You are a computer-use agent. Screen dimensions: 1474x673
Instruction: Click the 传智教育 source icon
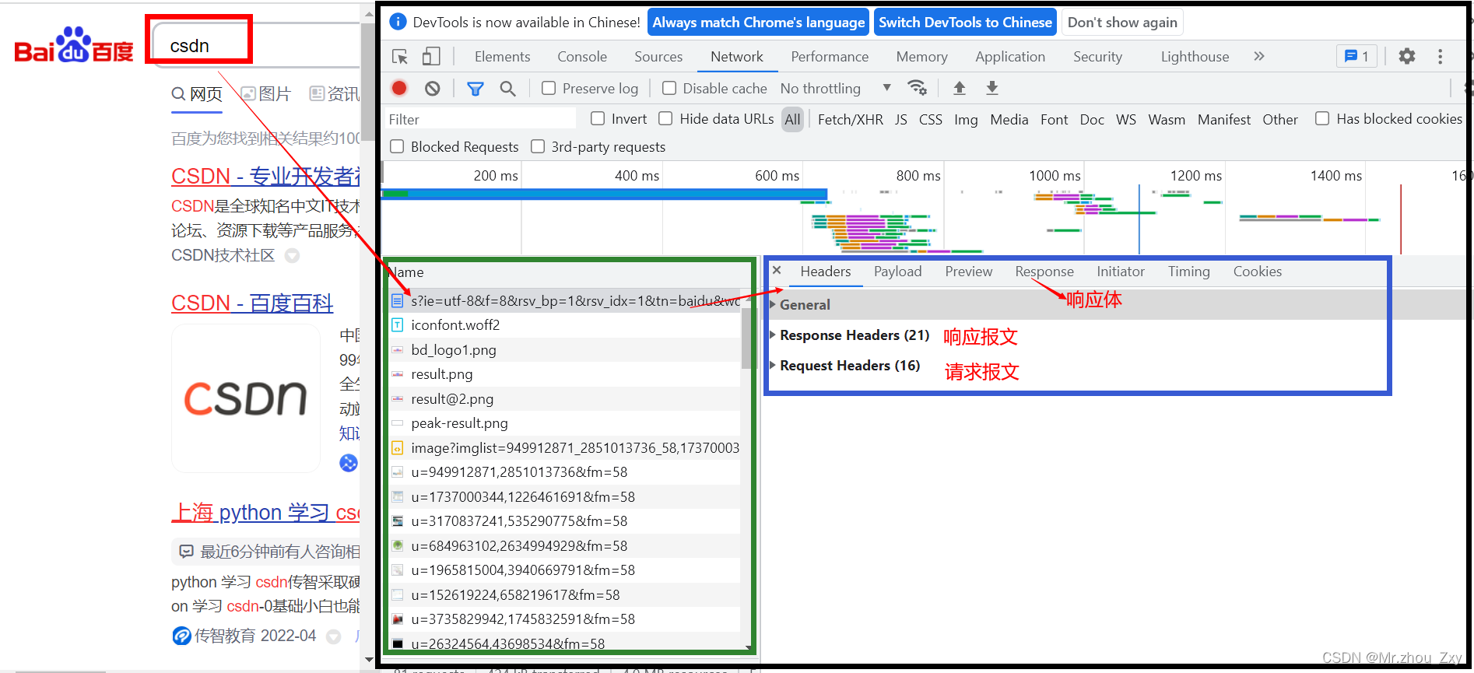tap(181, 636)
